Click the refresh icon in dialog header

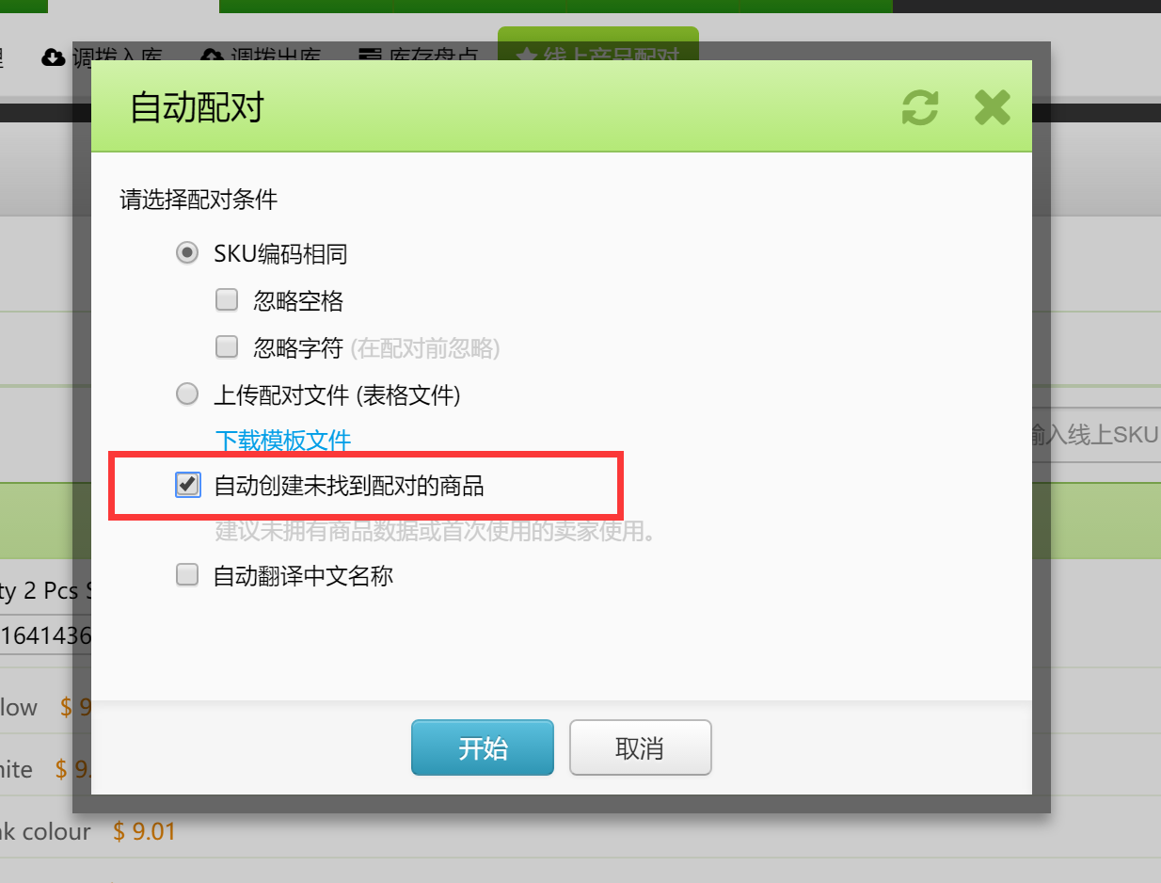[920, 107]
